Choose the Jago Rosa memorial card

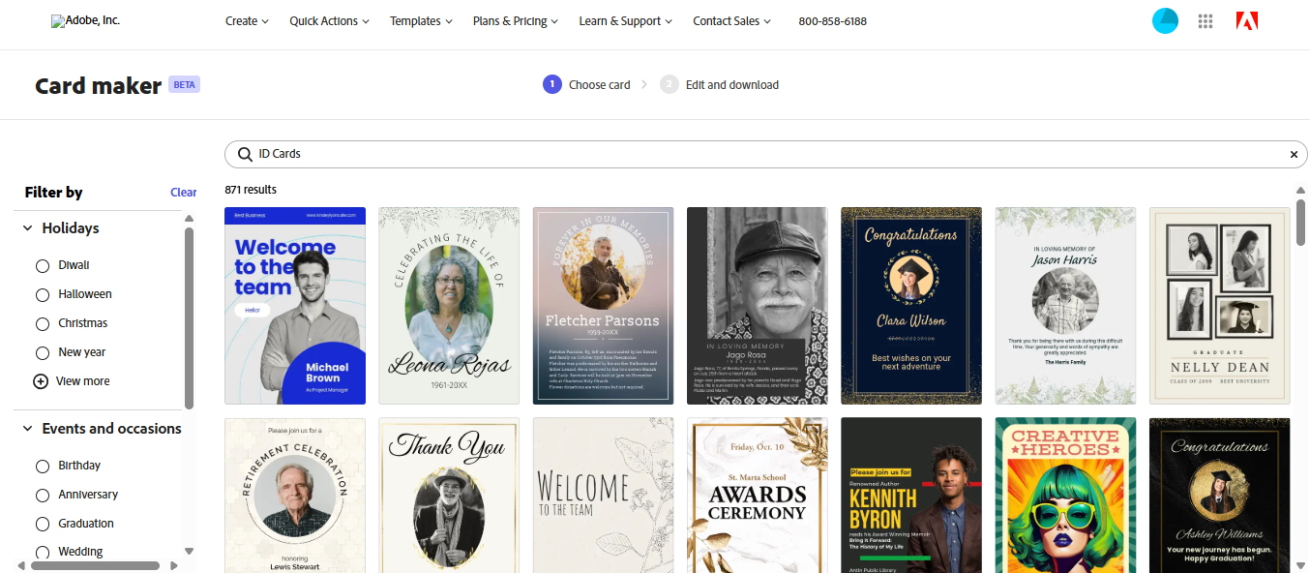click(x=758, y=306)
